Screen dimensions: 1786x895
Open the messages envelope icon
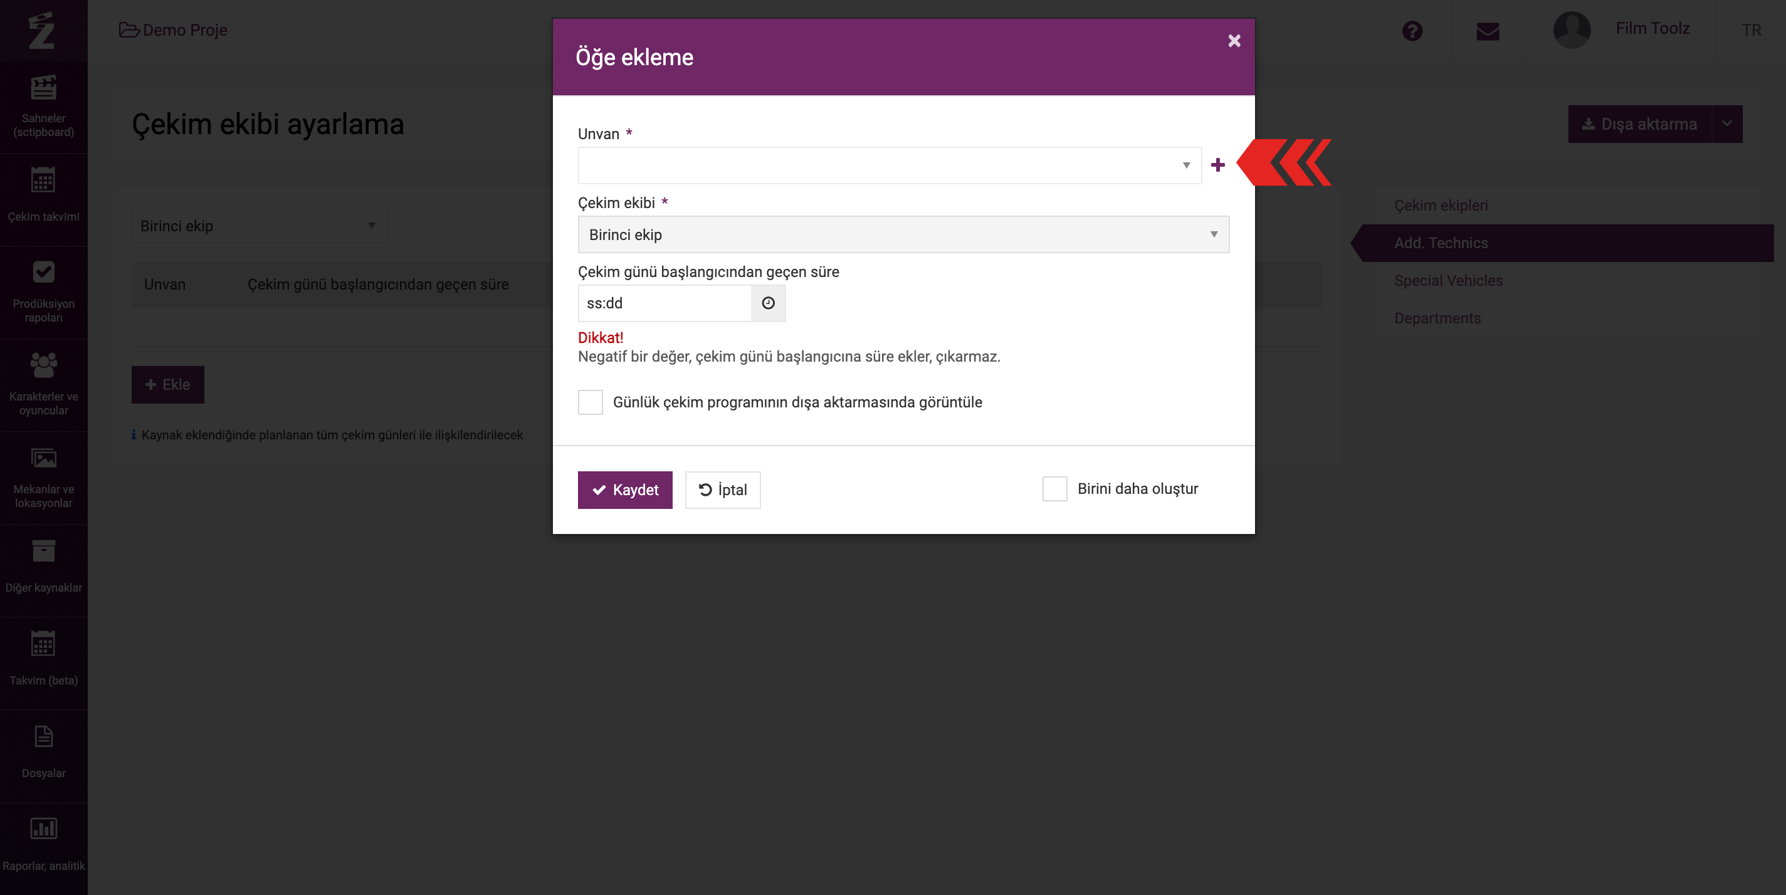1487,31
